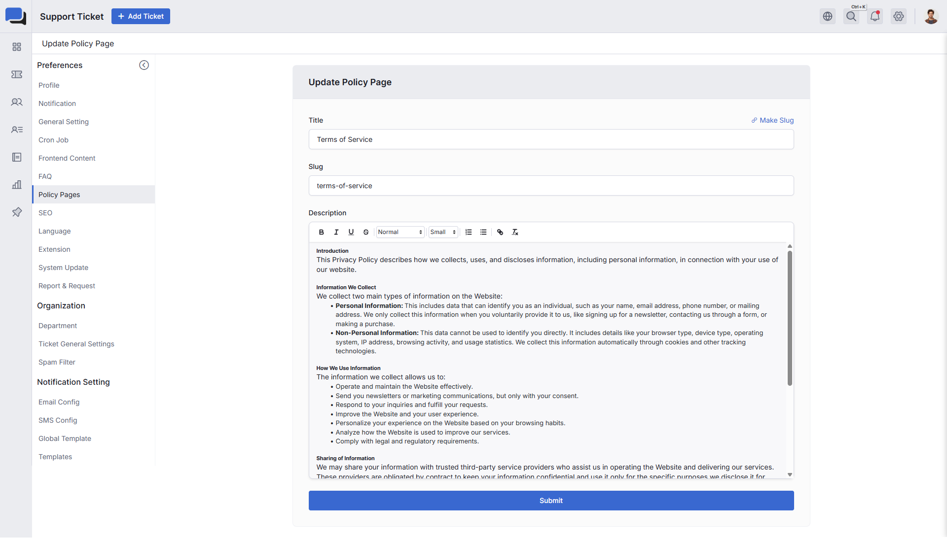This screenshot has width=947, height=538.
Task: Open the Small font size dropdown
Action: click(x=442, y=232)
